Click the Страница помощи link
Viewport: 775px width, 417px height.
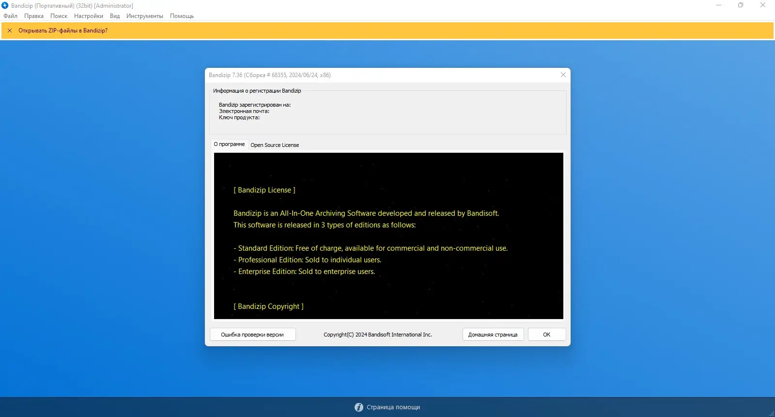click(x=393, y=407)
